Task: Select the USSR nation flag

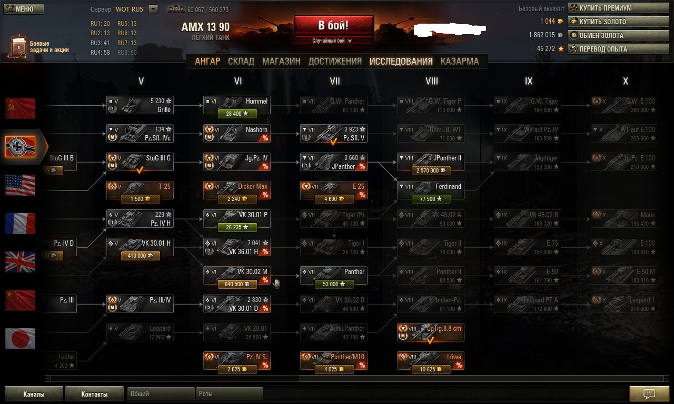Action: (x=20, y=108)
